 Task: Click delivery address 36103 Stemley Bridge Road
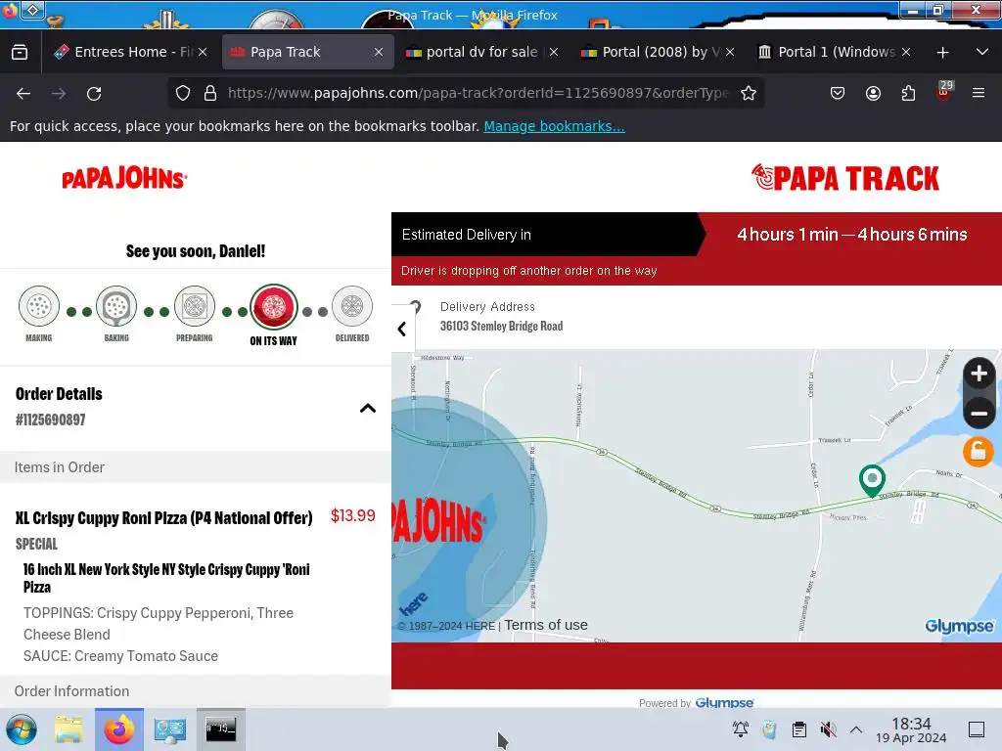(x=501, y=326)
